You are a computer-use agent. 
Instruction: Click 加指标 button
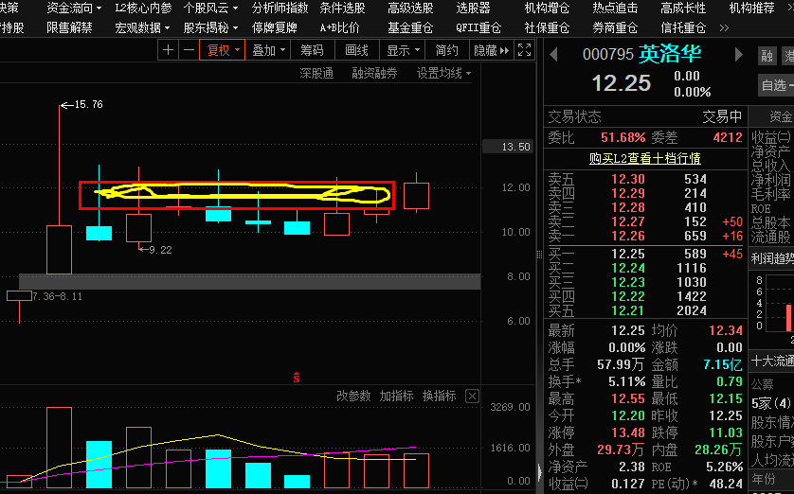[x=396, y=396]
